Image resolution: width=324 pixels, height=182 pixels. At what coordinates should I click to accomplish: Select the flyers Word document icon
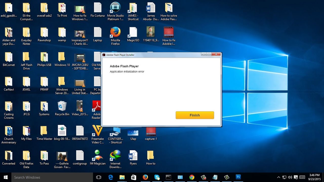133,157
